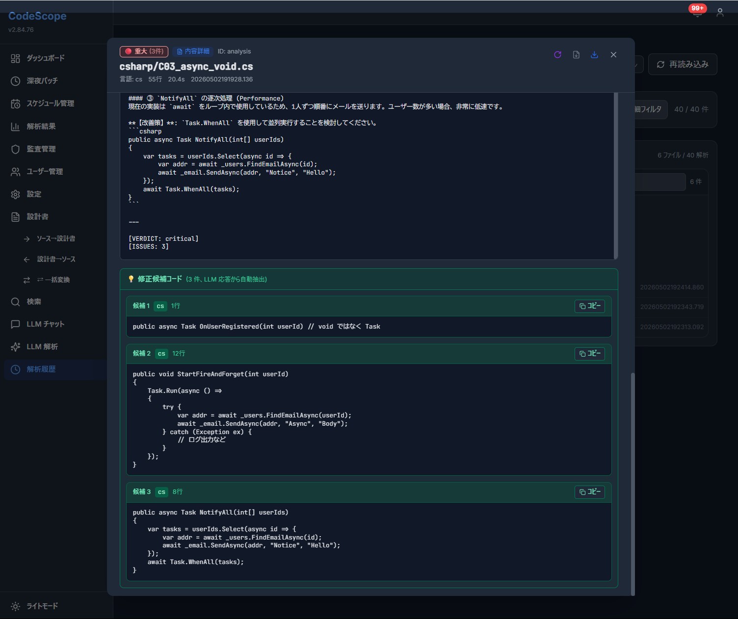
Task: Copy code of 候補 1
Action: click(590, 306)
